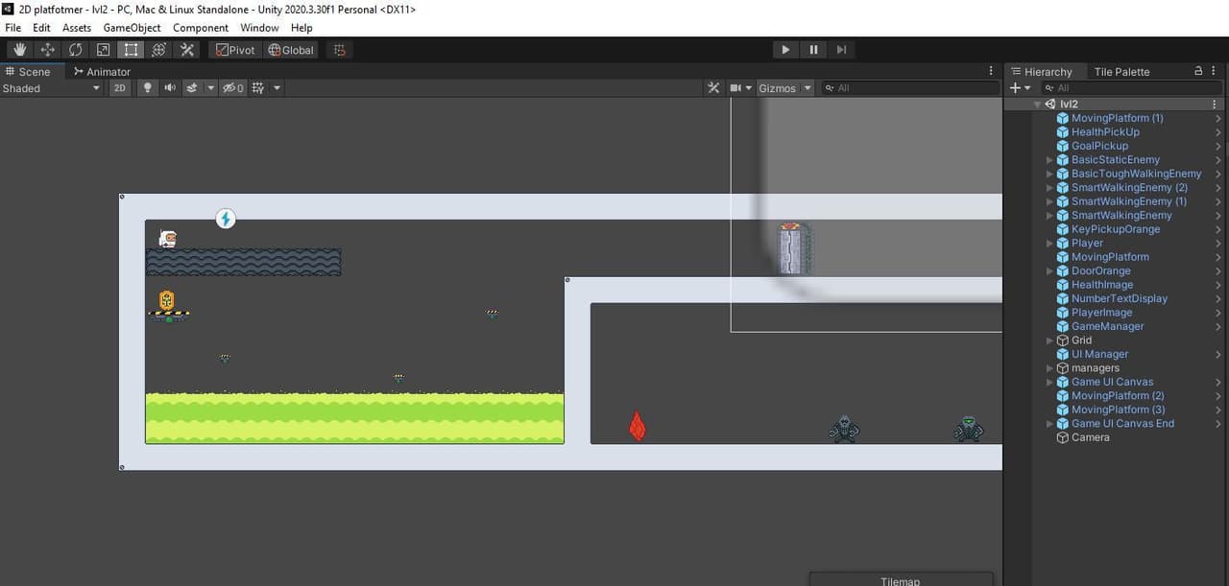
Task: Open the custom editor tools icon
Action: point(187,50)
